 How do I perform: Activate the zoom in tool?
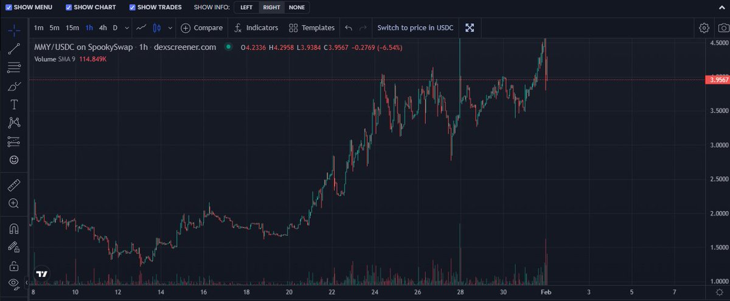pyautogui.click(x=13, y=203)
